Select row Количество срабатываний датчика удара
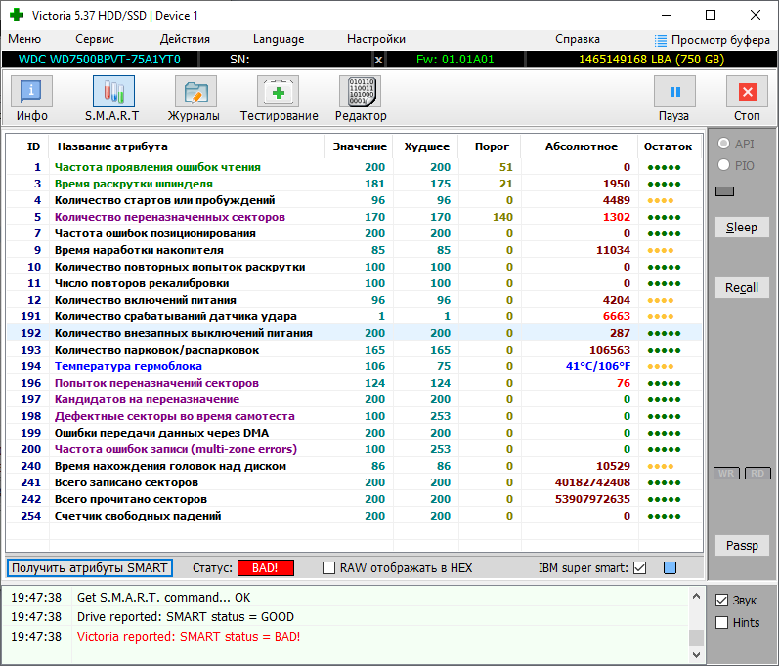 [x=354, y=316]
